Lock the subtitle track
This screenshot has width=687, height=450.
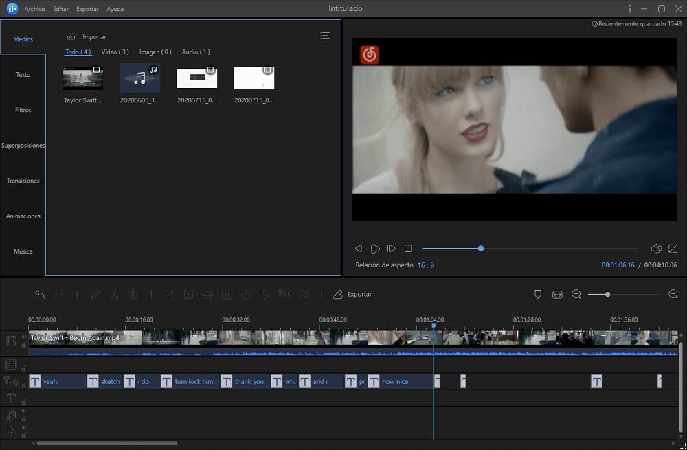tap(23, 385)
